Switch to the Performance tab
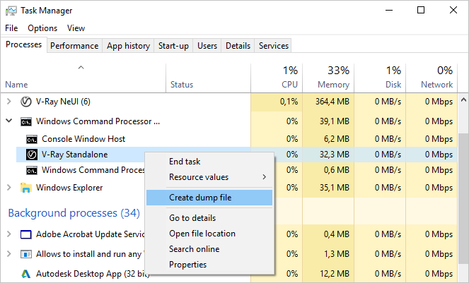The image size is (469, 283). (x=74, y=46)
